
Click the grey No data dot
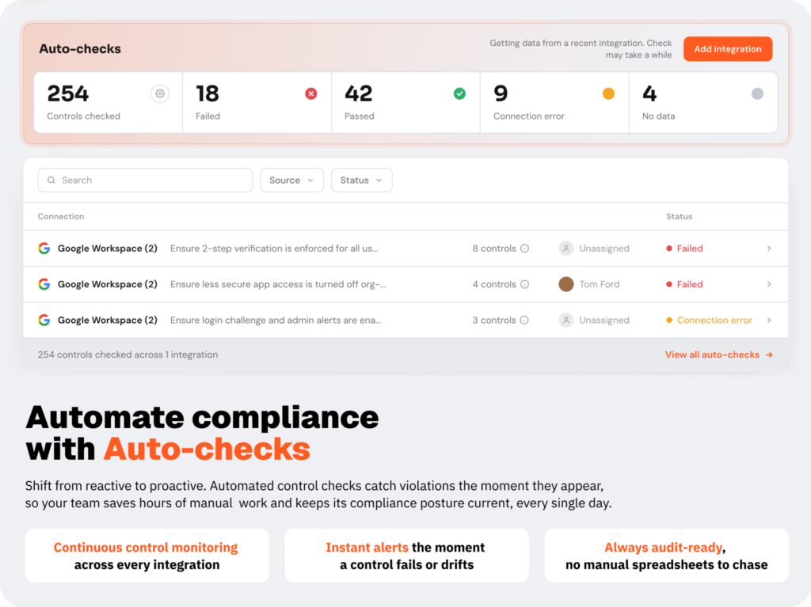point(757,93)
